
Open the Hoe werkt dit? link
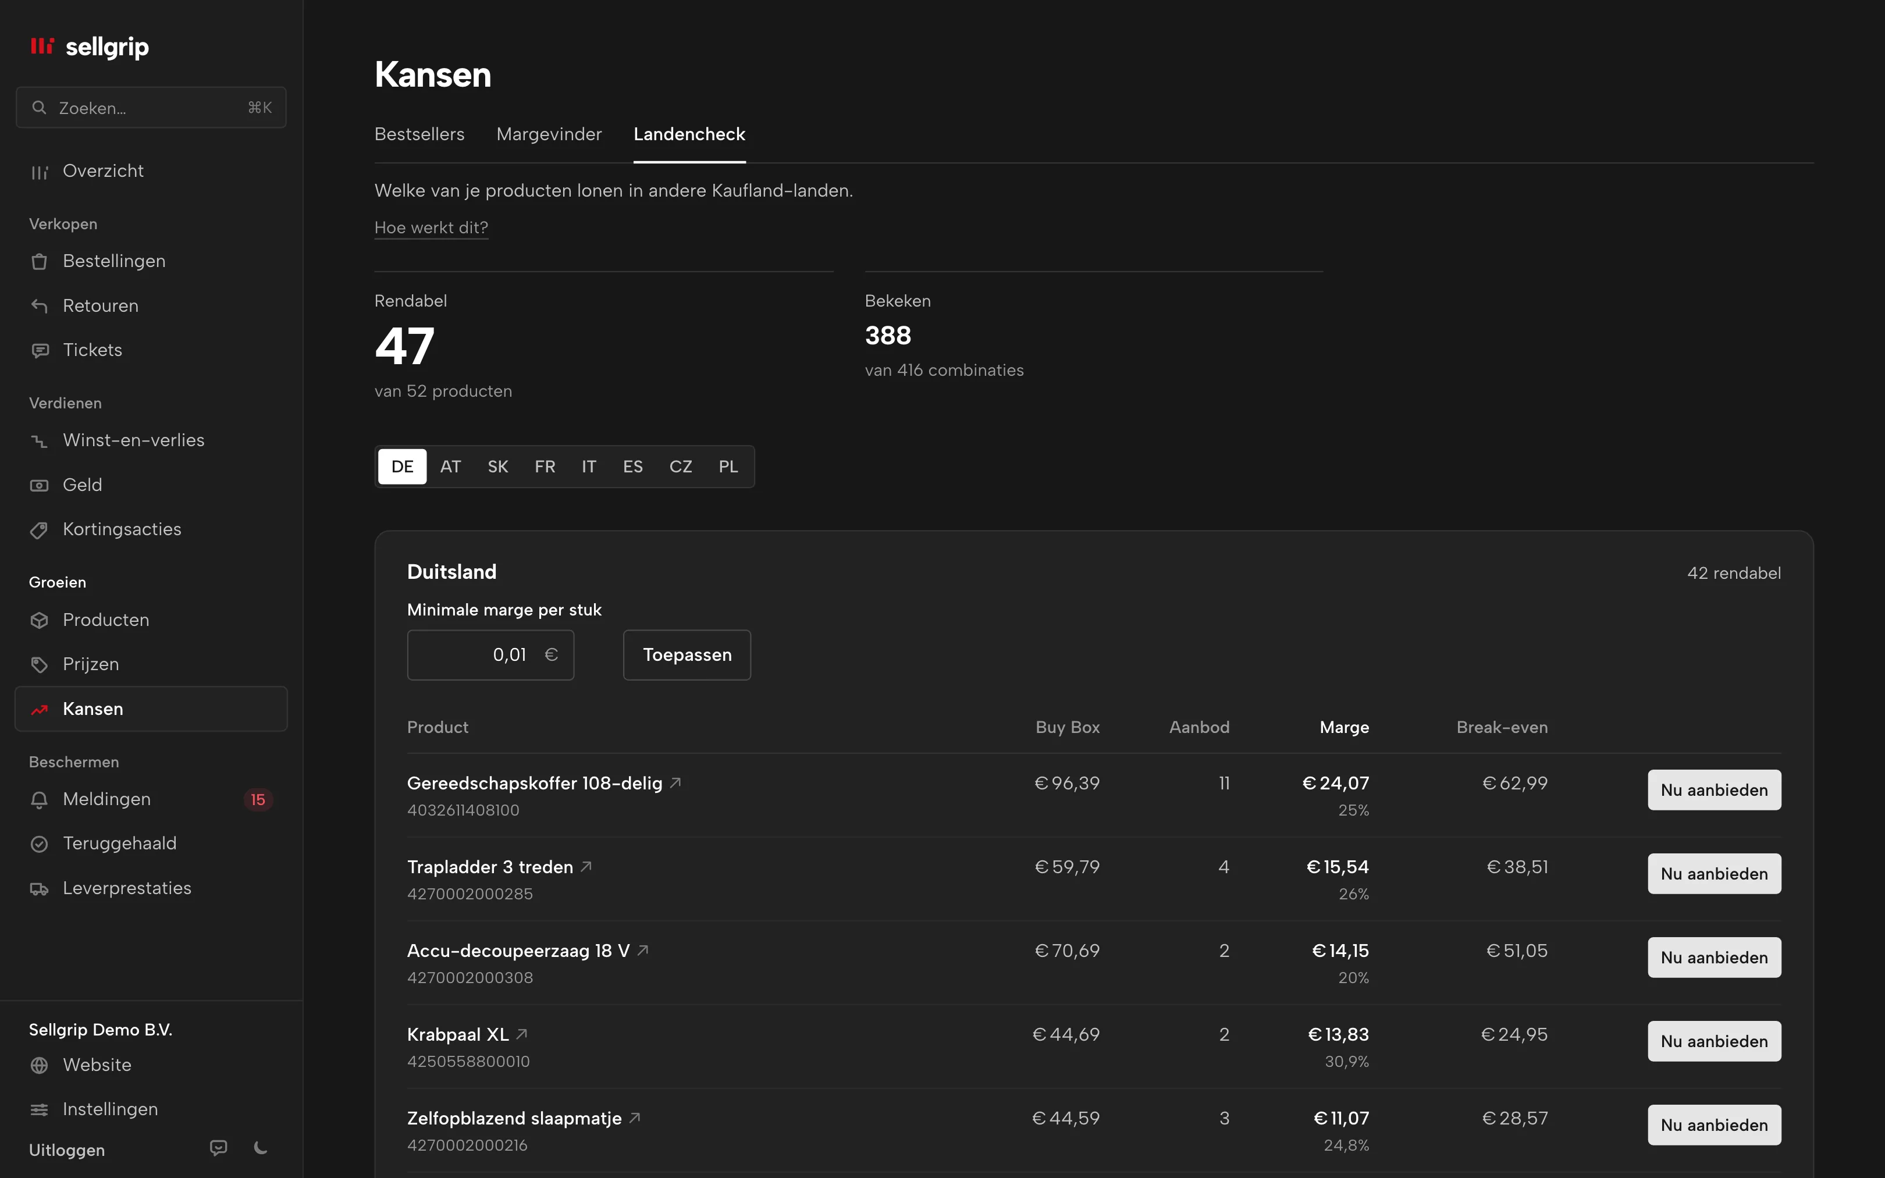[x=432, y=227]
